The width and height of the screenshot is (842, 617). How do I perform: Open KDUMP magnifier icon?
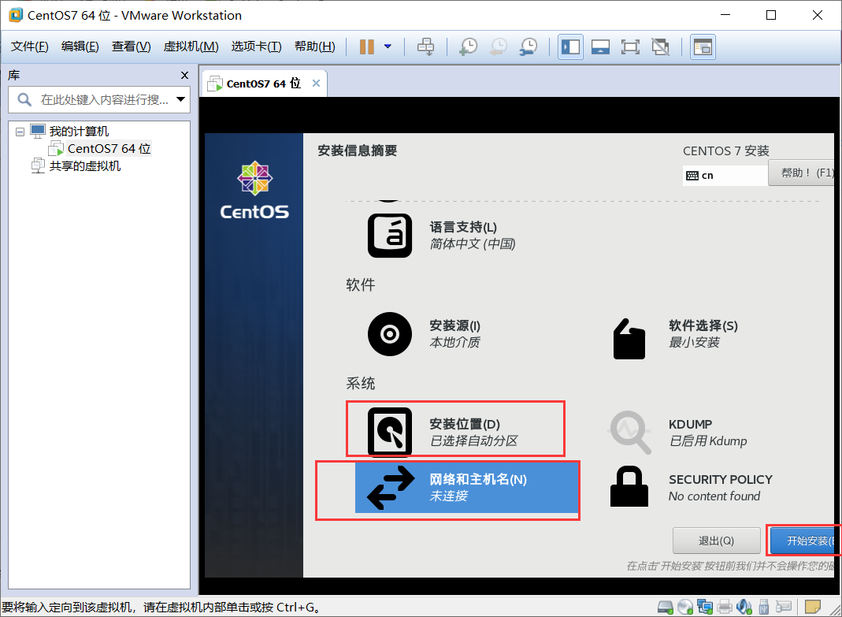(629, 432)
